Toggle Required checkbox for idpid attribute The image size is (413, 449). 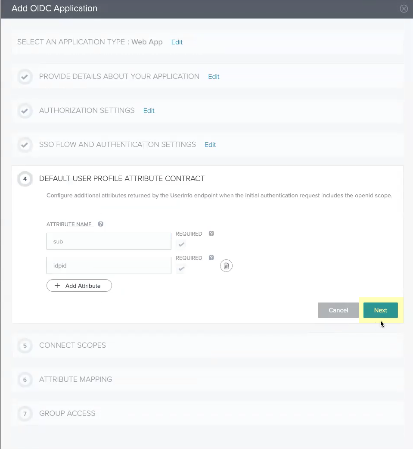(181, 269)
